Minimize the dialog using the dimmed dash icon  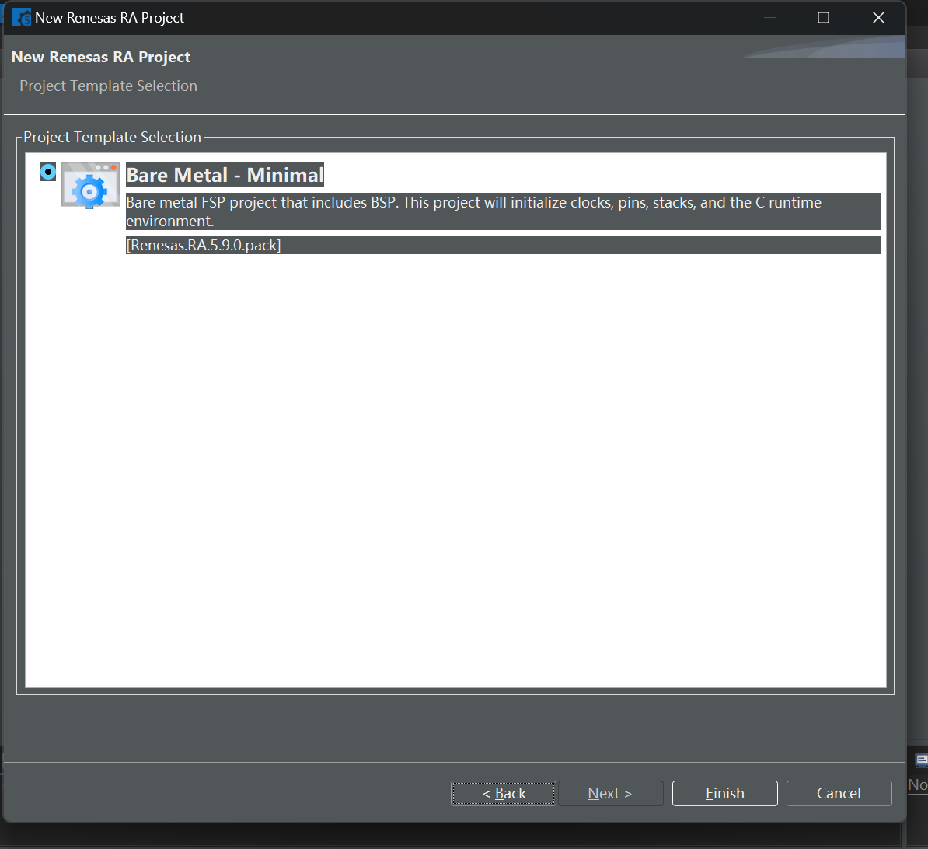tap(769, 18)
